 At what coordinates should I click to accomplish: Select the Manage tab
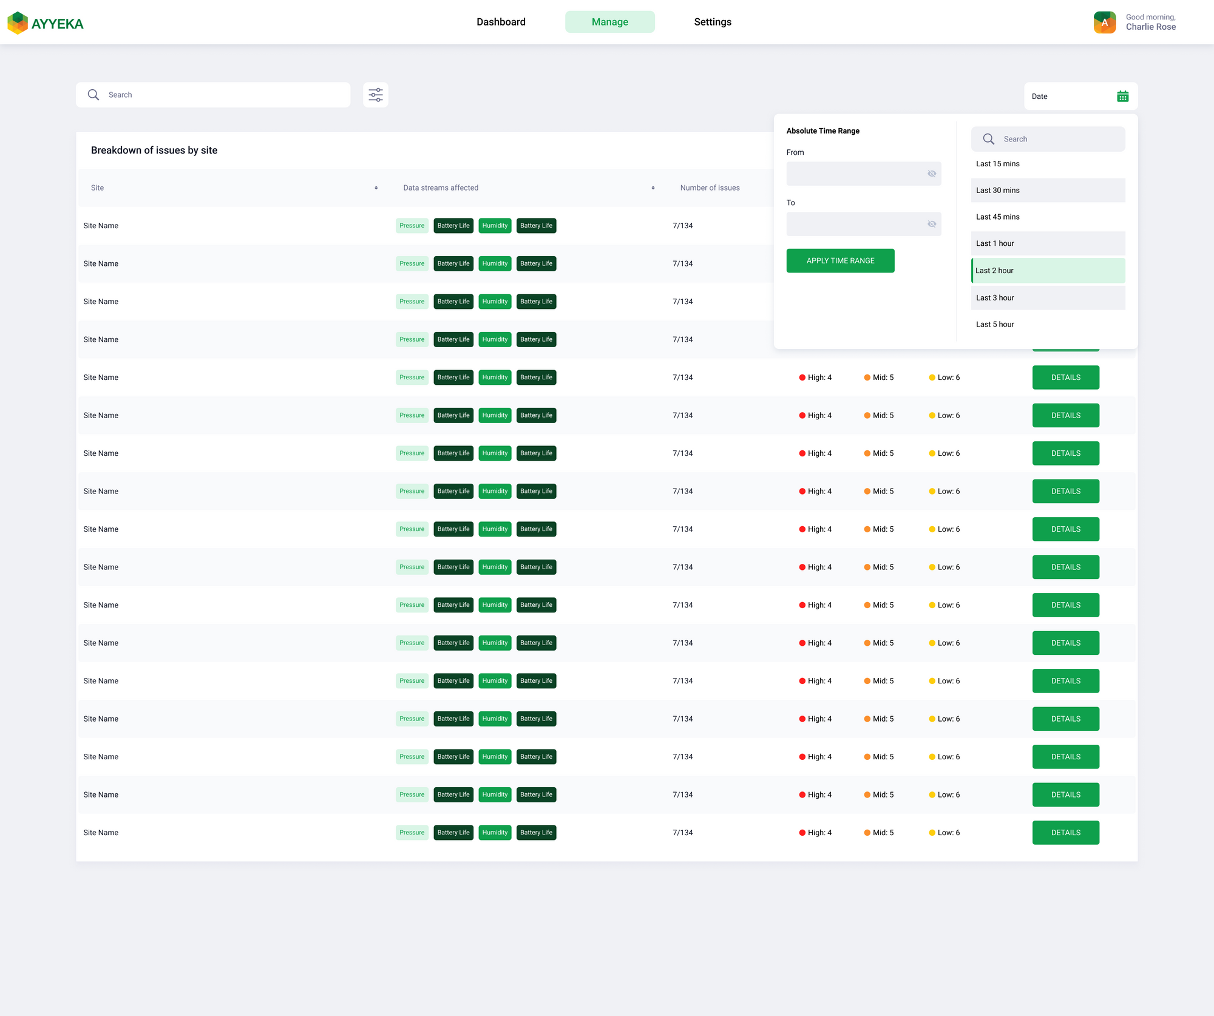point(609,22)
